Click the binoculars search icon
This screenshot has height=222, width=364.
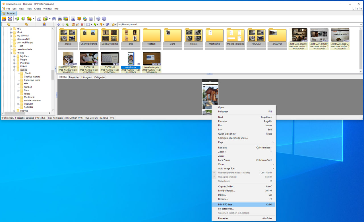(x=54, y=19)
